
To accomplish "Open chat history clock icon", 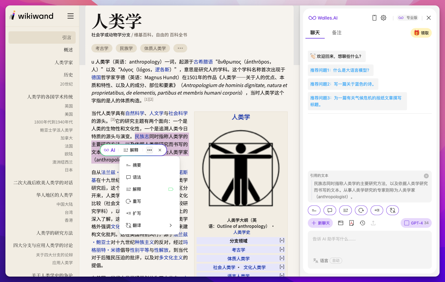I will (x=362, y=223).
